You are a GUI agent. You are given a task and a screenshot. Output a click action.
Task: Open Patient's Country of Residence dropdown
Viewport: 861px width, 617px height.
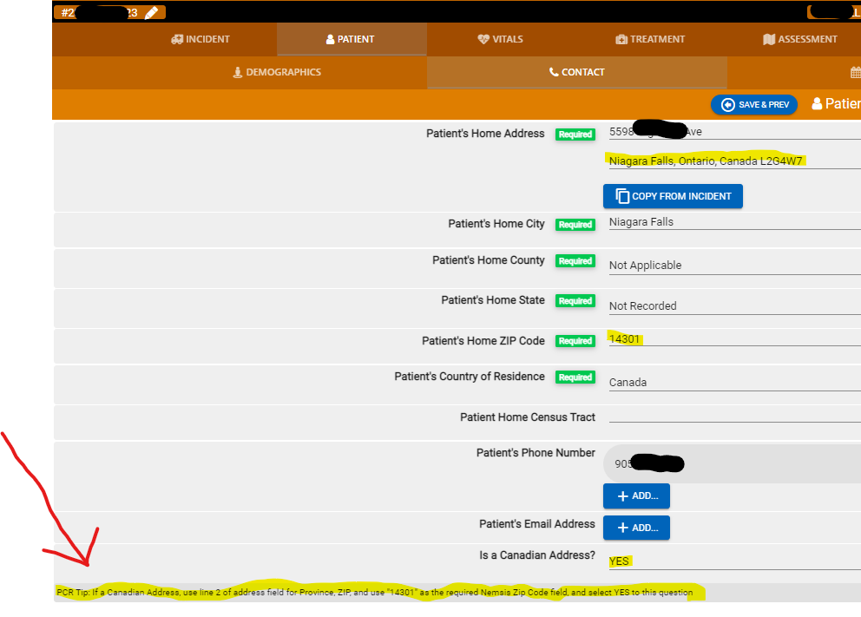(733, 382)
